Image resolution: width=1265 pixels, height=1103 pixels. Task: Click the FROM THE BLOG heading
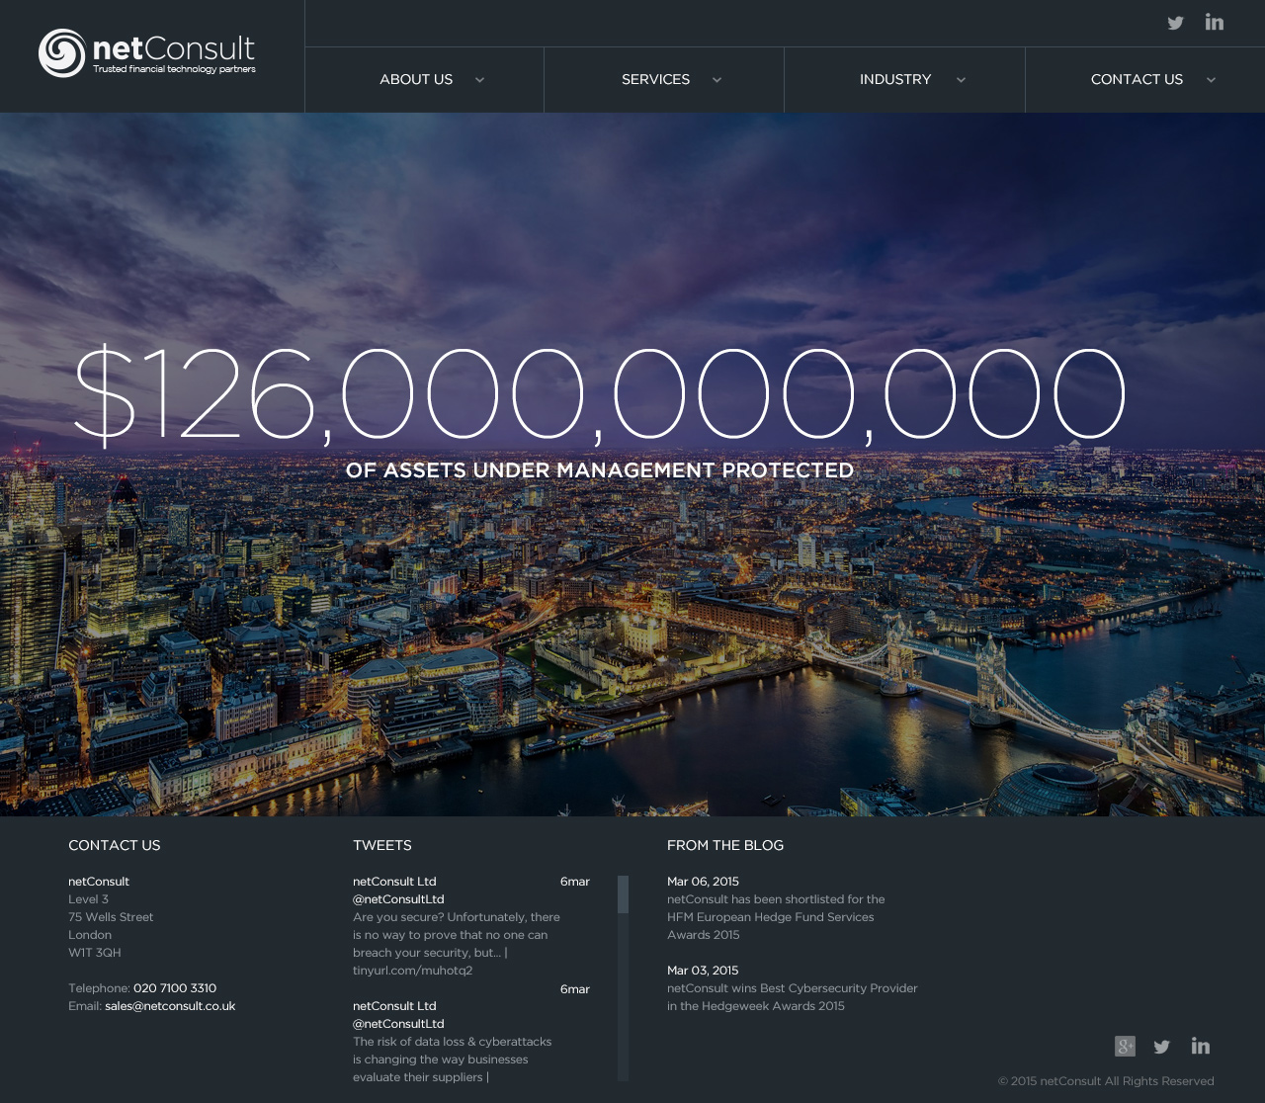pos(725,845)
